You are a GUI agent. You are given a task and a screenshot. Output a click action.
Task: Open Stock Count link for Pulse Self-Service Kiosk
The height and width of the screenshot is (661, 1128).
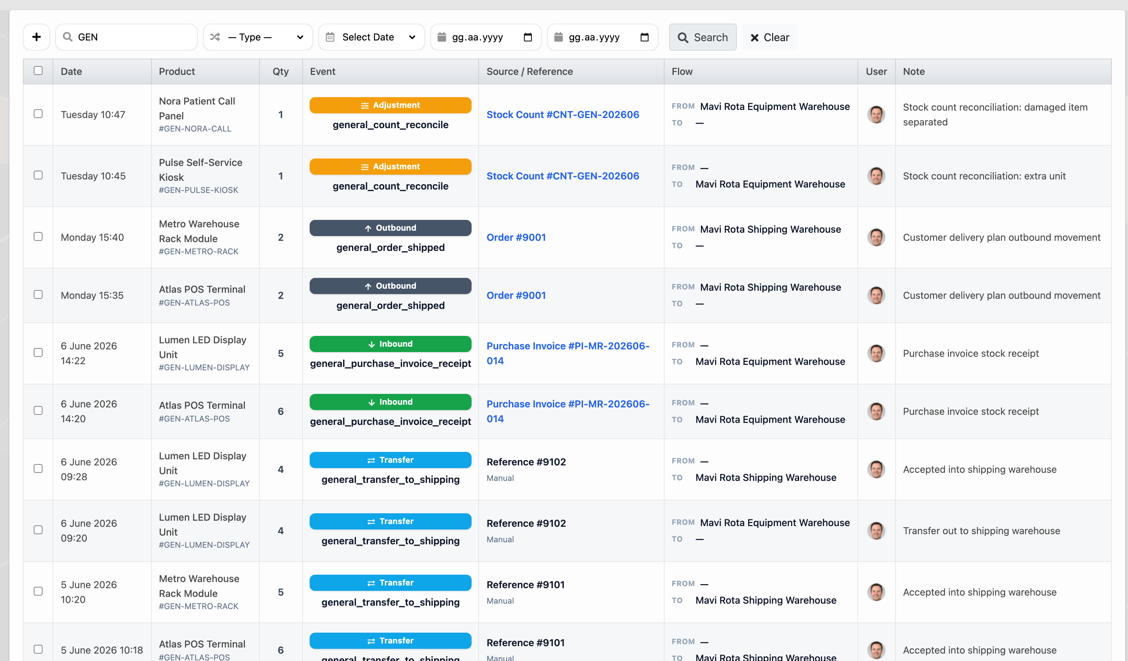563,176
